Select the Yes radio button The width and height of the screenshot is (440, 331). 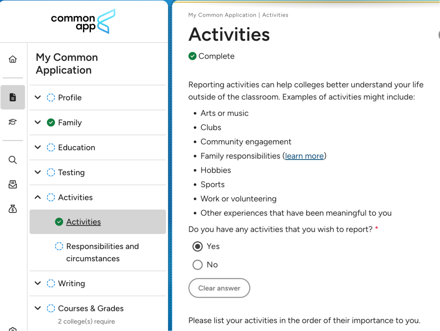(x=198, y=246)
